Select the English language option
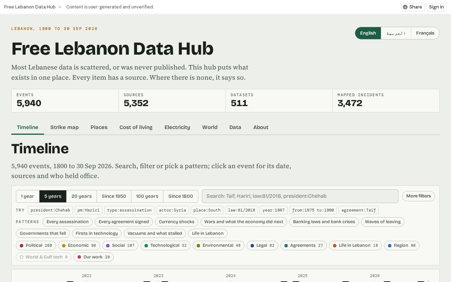Viewport: 451px width, 282px height. point(368,33)
